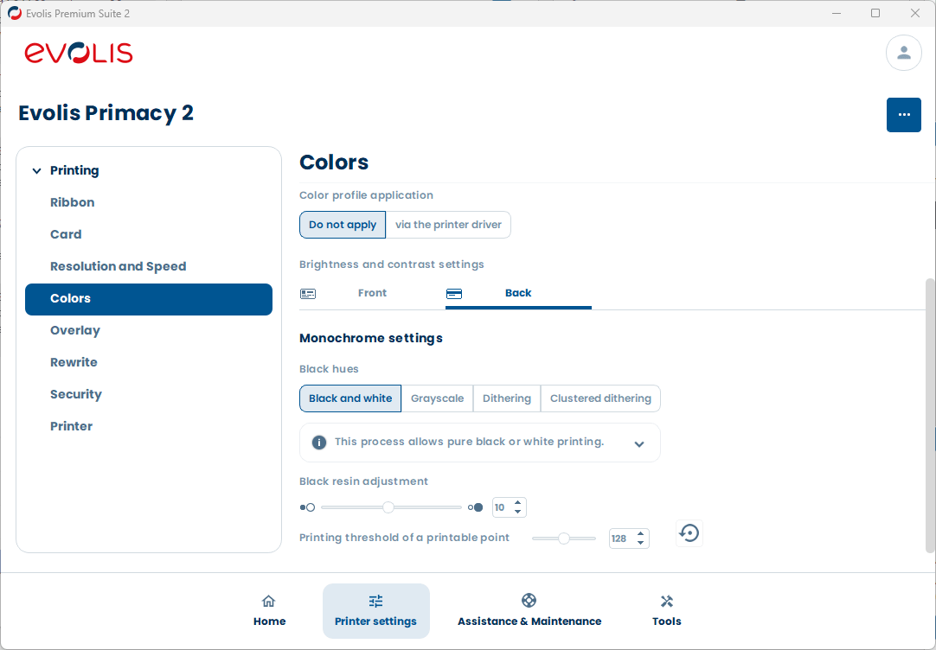Go to Home via the house icon
Viewport: 936px width, 650px height.
pos(269,602)
